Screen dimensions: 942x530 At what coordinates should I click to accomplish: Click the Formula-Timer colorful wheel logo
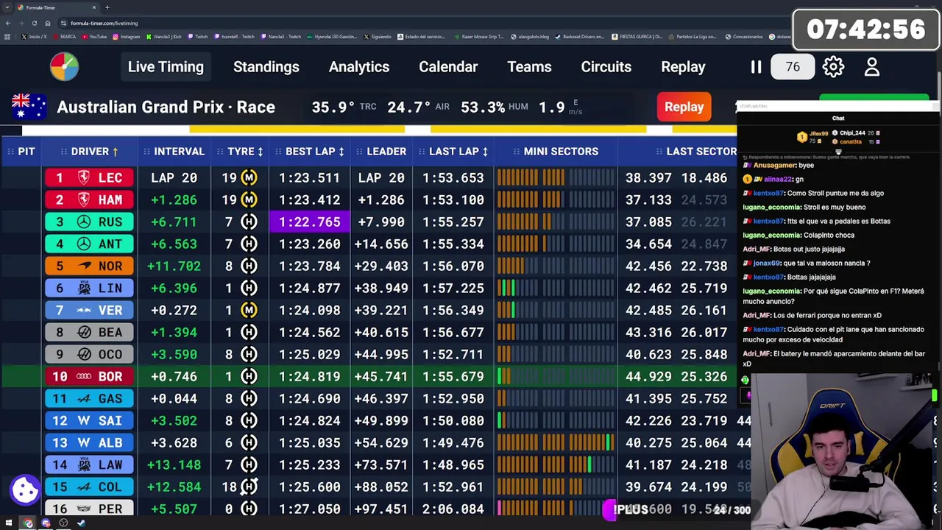pos(64,67)
